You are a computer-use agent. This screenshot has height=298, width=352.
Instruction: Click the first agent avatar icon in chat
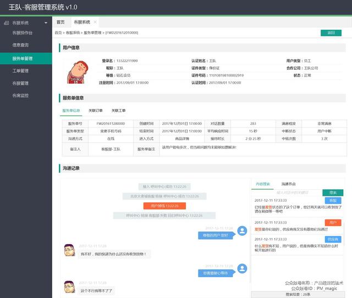(x=242, y=231)
